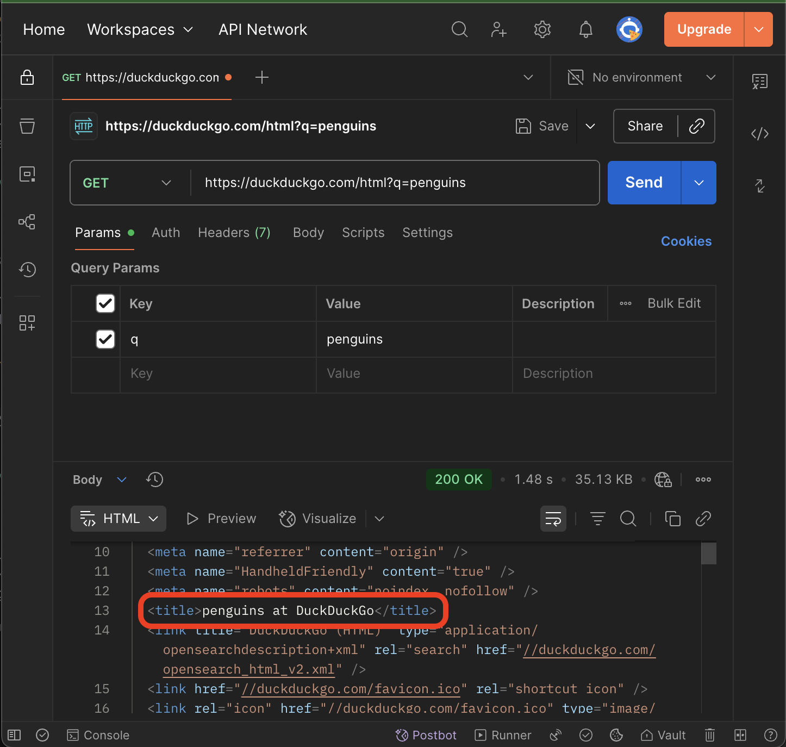Open the Cookies link
The image size is (786, 747).
pyautogui.click(x=686, y=241)
